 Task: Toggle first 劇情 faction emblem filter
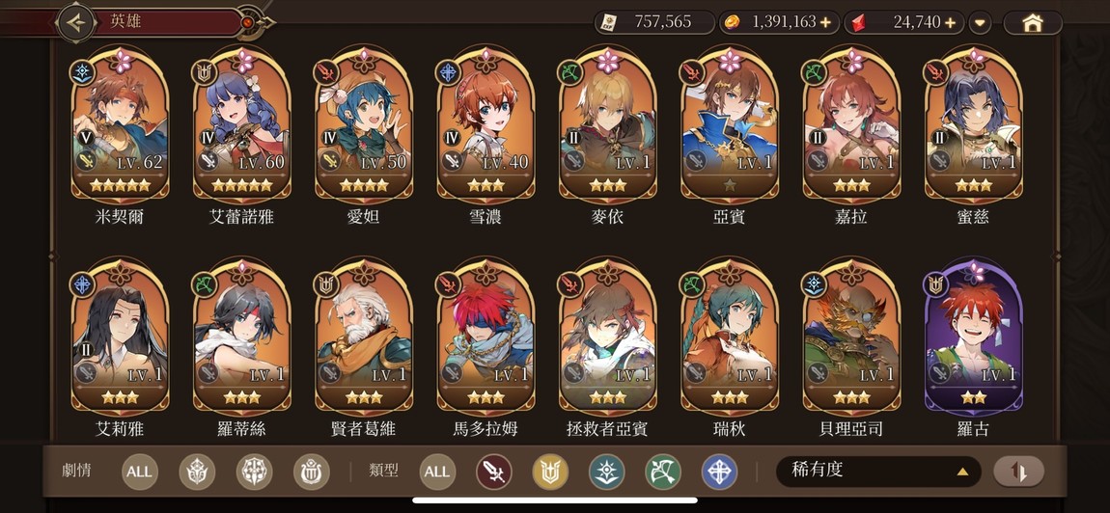(x=197, y=472)
